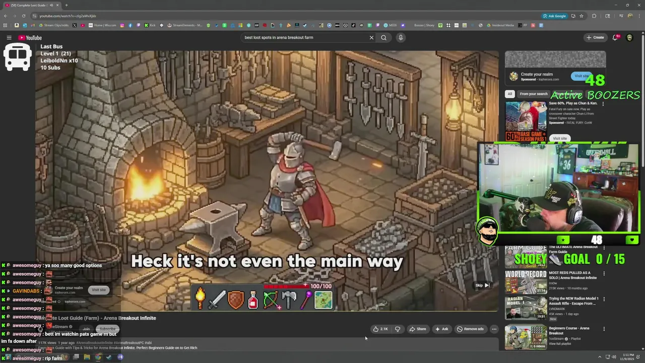Open MEE6 bookmark
The height and width of the screenshot is (363, 645).
point(391,25)
